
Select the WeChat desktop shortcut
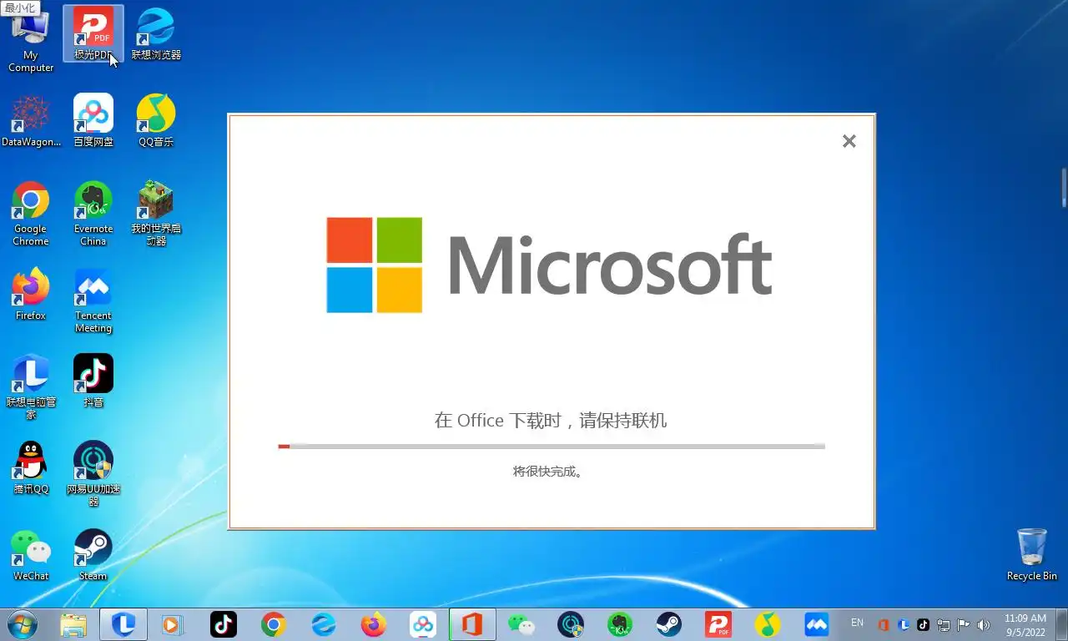point(31,555)
